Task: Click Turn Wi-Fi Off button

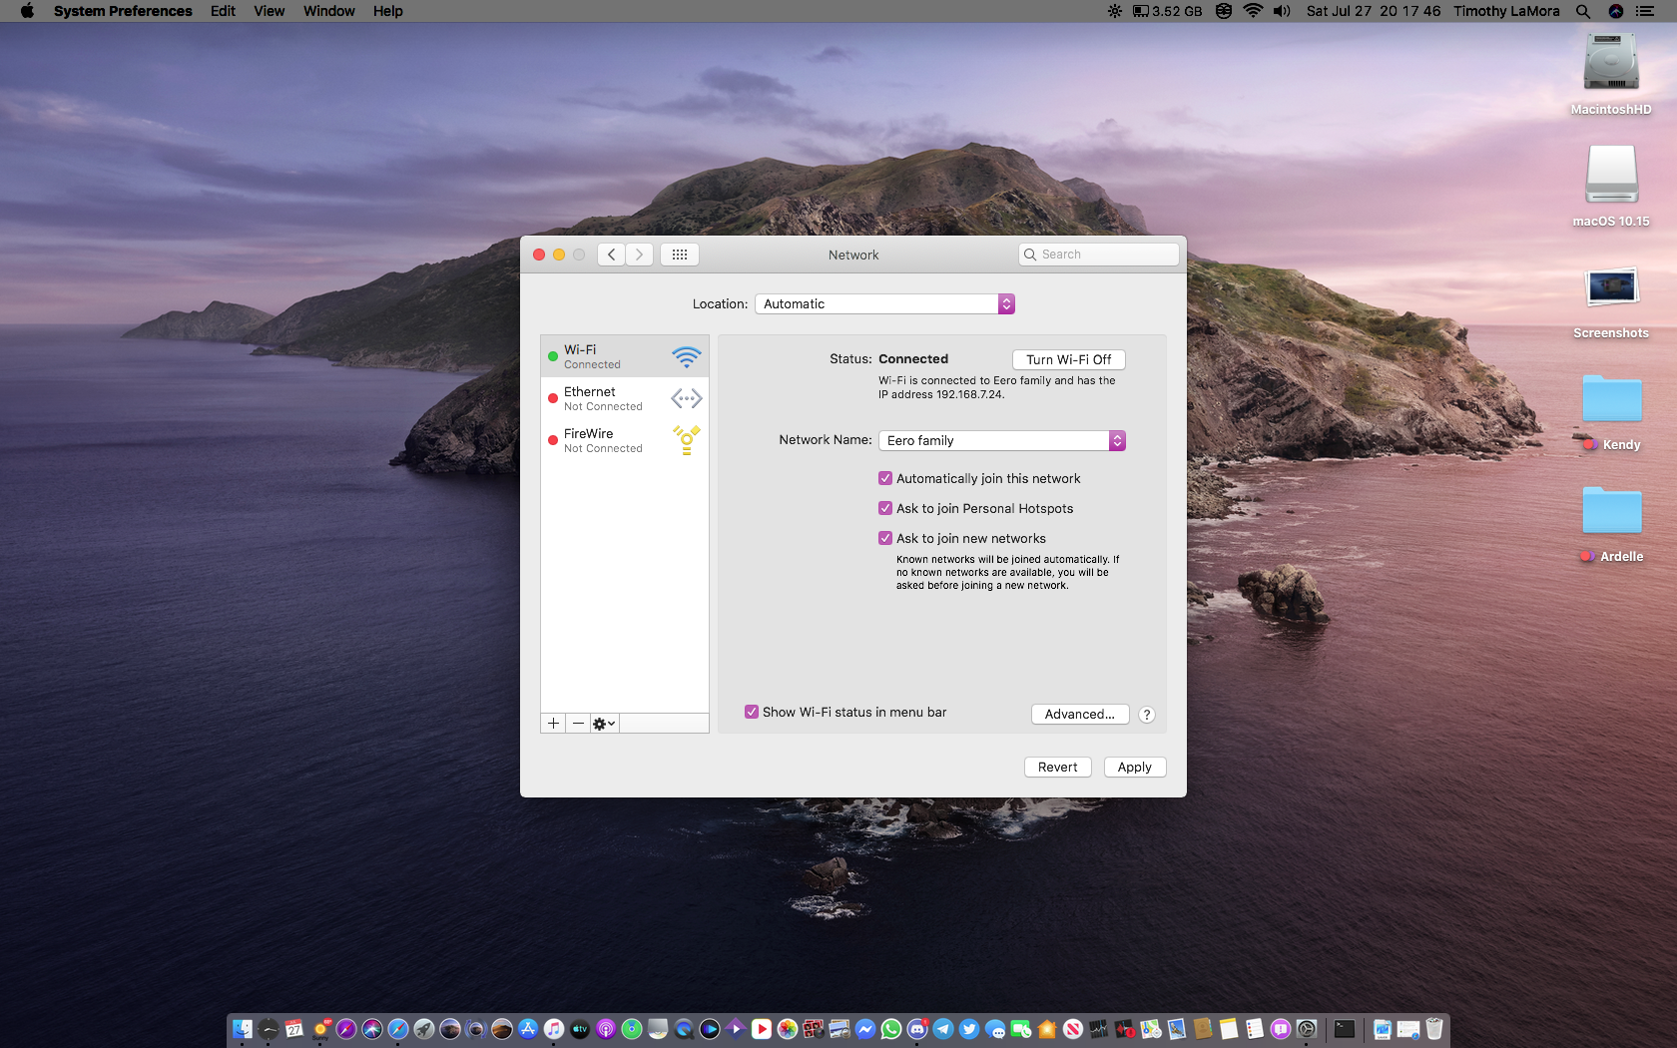Action: [x=1068, y=359]
